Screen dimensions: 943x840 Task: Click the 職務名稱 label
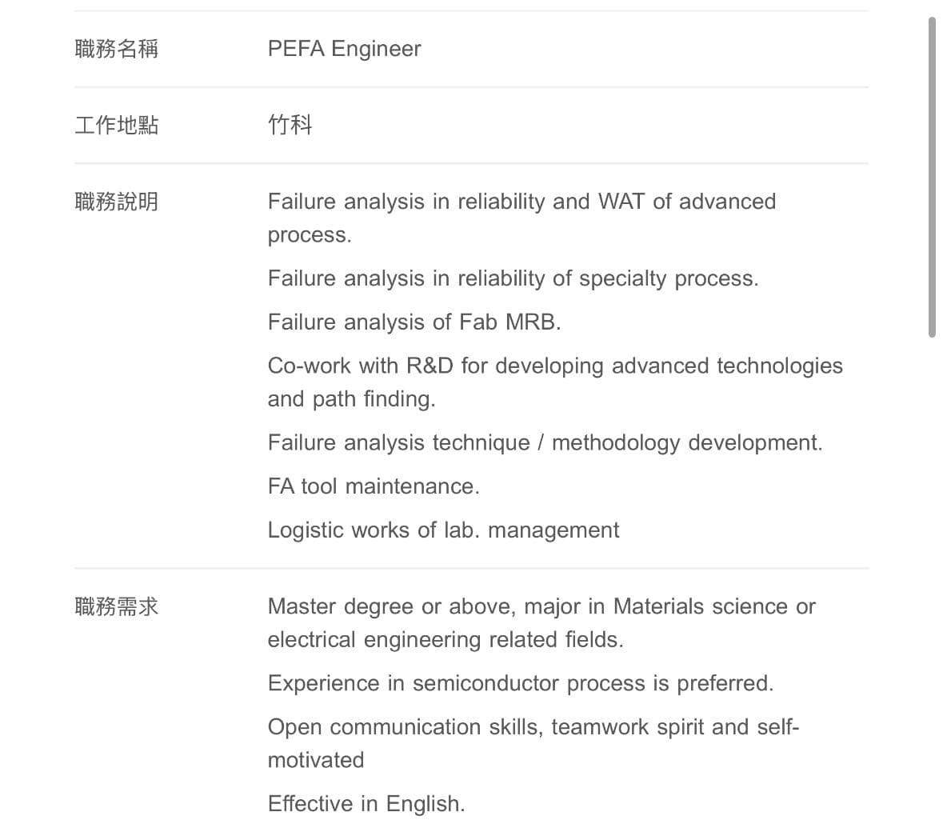(x=117, y=49)
